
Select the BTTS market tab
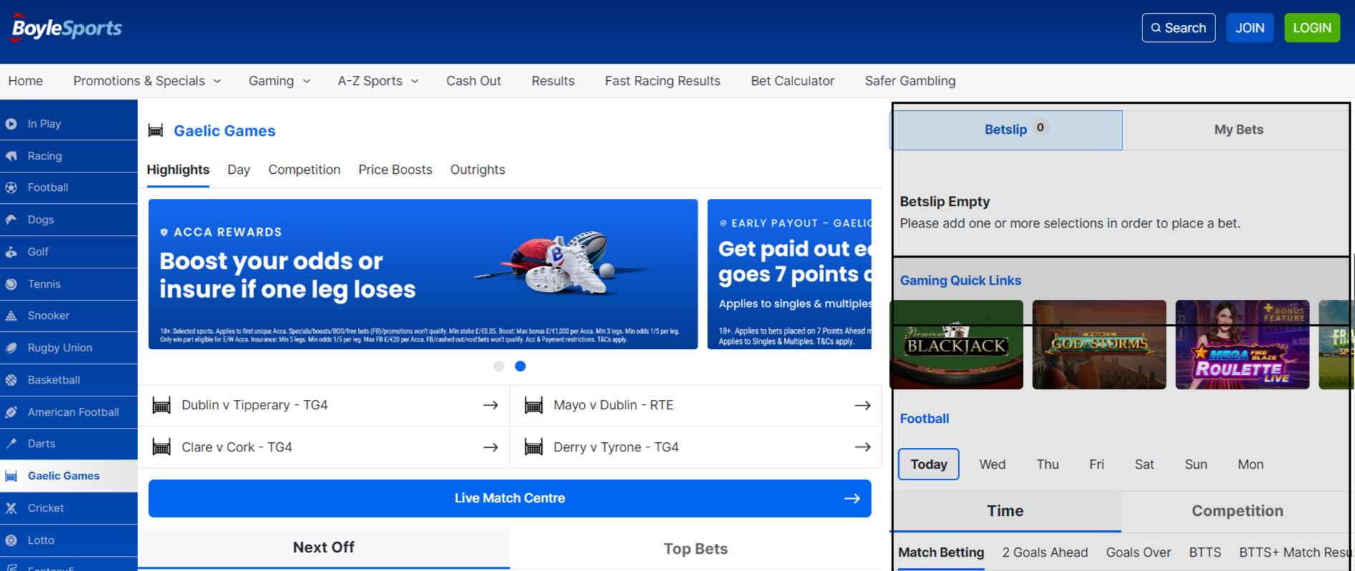1205,552
